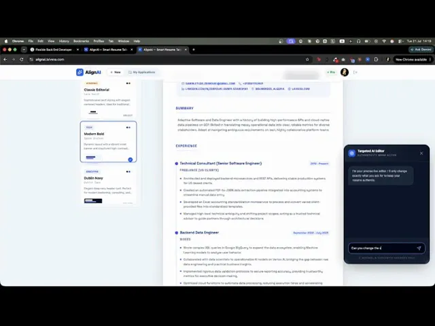Click the phone number in resume header
The image size is (435, 326).
tap(253, 84)
